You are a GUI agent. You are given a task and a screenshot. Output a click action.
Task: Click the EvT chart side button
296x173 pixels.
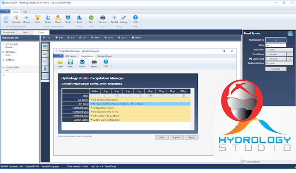pyautogui.click(x=45, y=62)
